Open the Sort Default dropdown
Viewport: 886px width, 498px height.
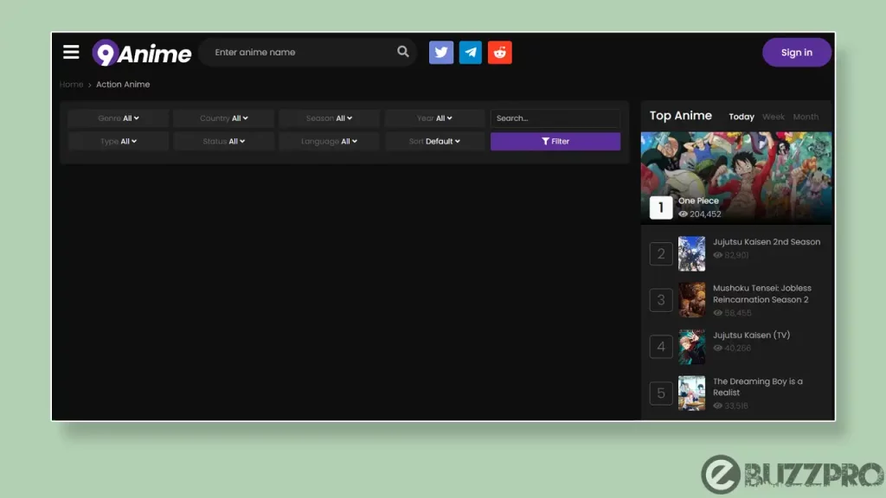(434, 141)
